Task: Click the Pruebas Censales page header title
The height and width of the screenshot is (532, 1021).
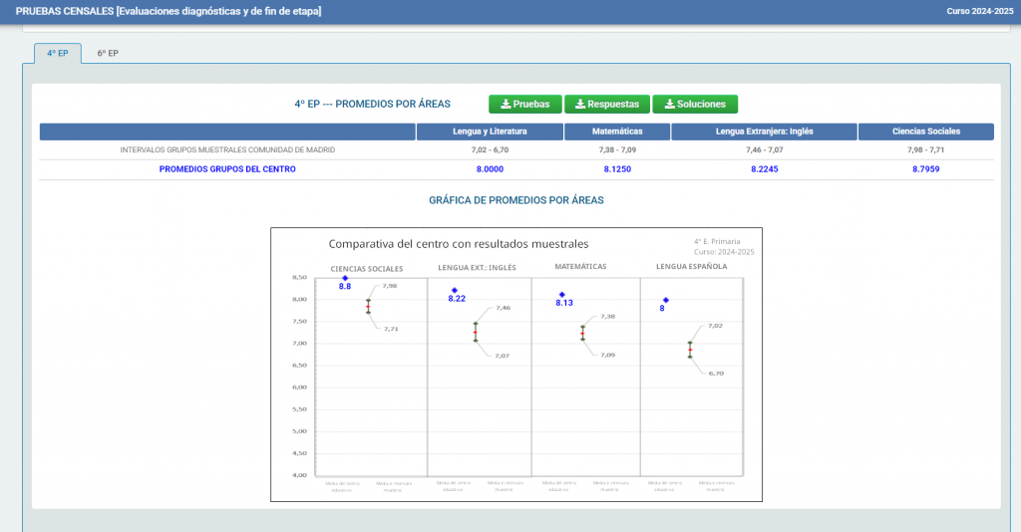Action: (x=169, y=11)
